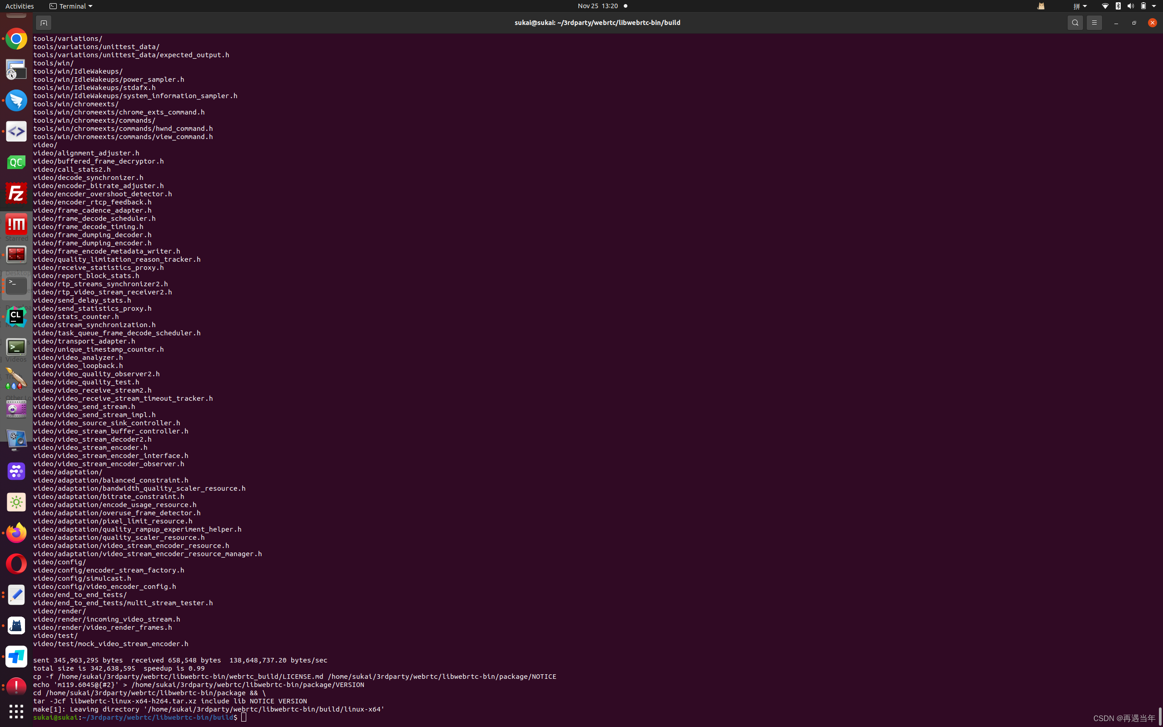Image resolution: width=1163 pixels, height=727 pixels.
Task: Launch FileZilla from the dock
Action: tap(16, 193)
